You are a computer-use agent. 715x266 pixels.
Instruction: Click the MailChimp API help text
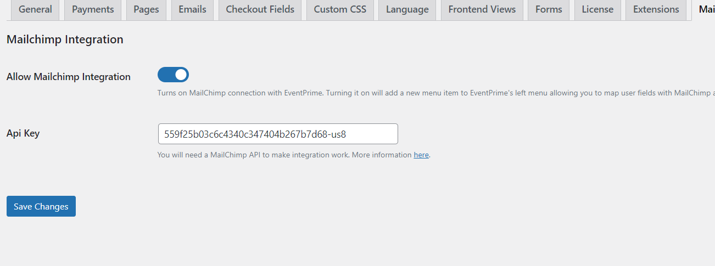point(284,155)
